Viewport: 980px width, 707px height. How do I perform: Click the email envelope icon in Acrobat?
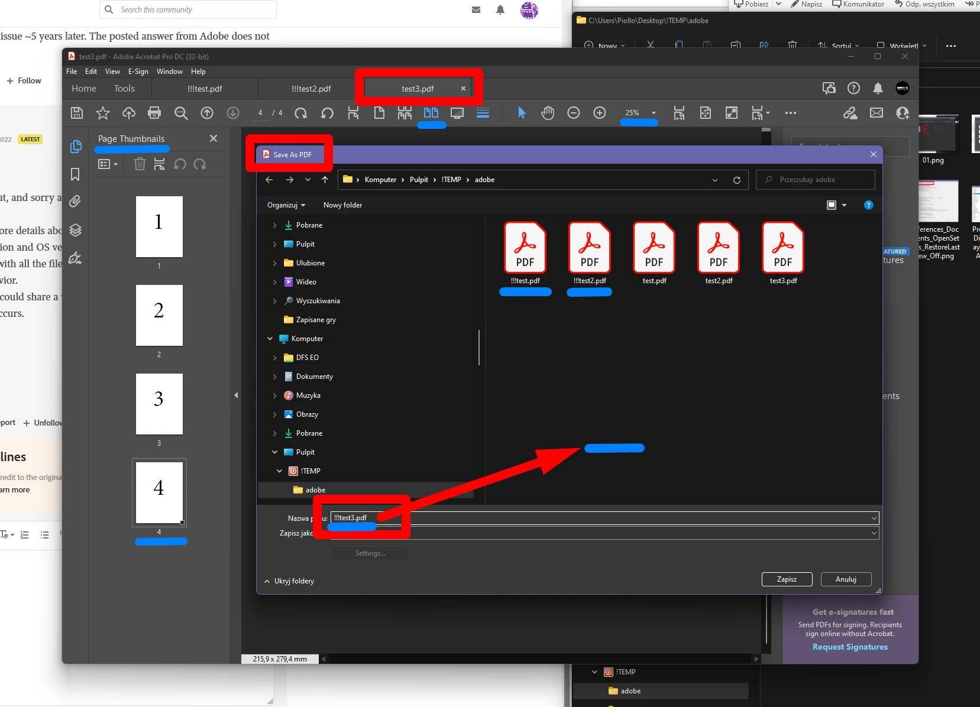pyautogui.click(x=876, y=113)
